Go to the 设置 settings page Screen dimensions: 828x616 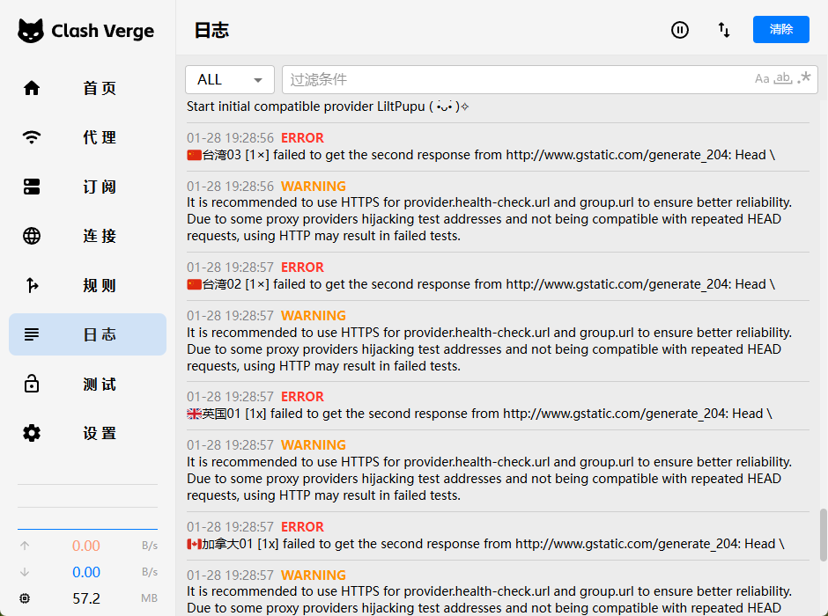point(100,433)
